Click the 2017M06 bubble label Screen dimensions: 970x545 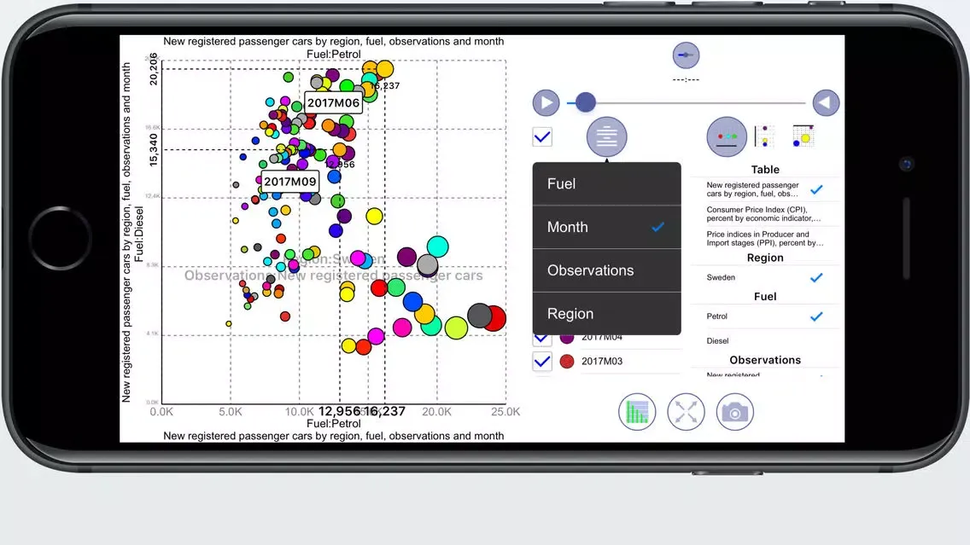(333, 103)
